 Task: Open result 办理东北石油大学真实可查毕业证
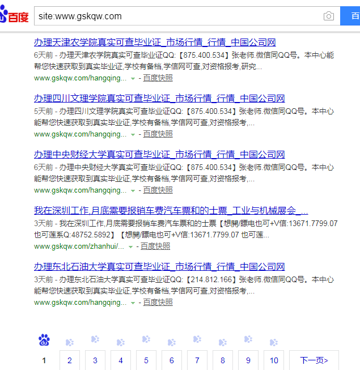159,267
